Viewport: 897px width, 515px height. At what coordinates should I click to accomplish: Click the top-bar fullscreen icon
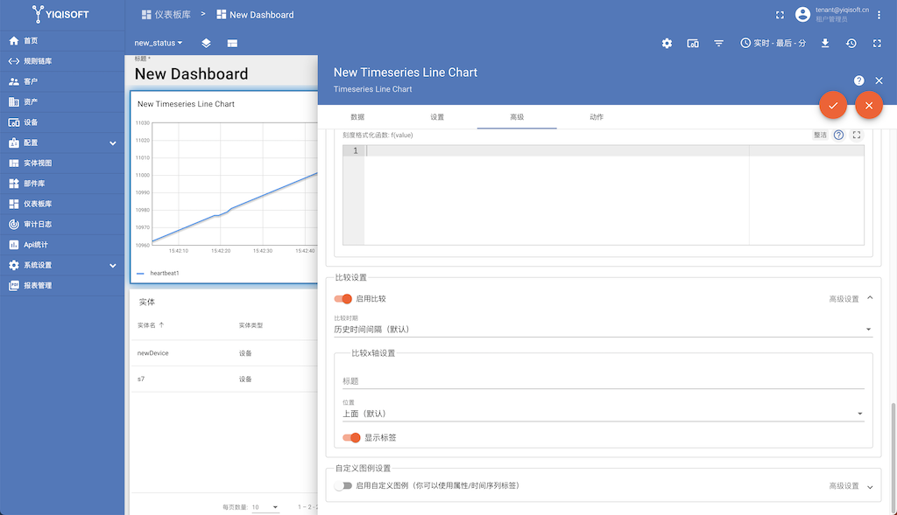[780, 16]
